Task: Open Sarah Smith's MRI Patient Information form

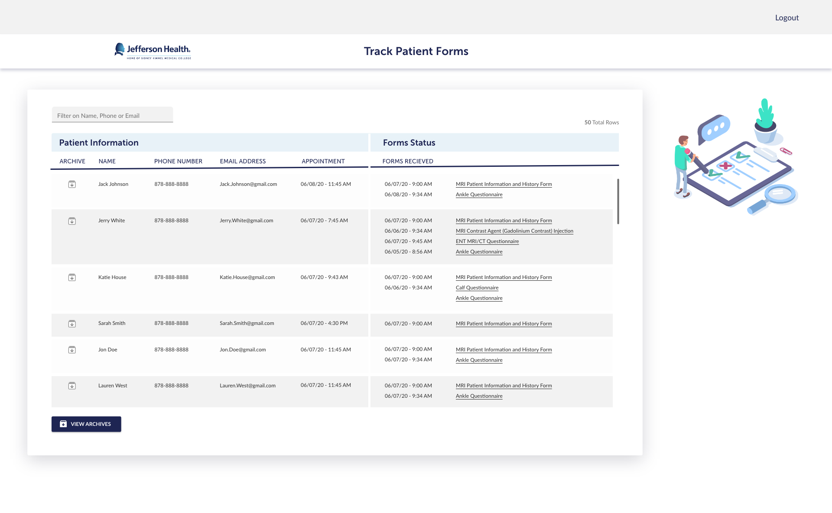Action: [504, 324]
